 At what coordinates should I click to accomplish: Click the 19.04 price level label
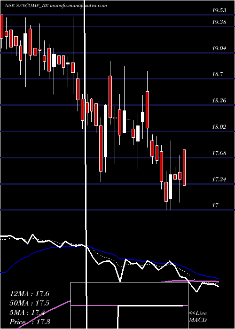point(219,48)
